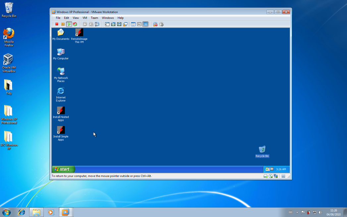Launch Internet Explorer from Windows 7 taskbar
347x217 pixels.
22,212
